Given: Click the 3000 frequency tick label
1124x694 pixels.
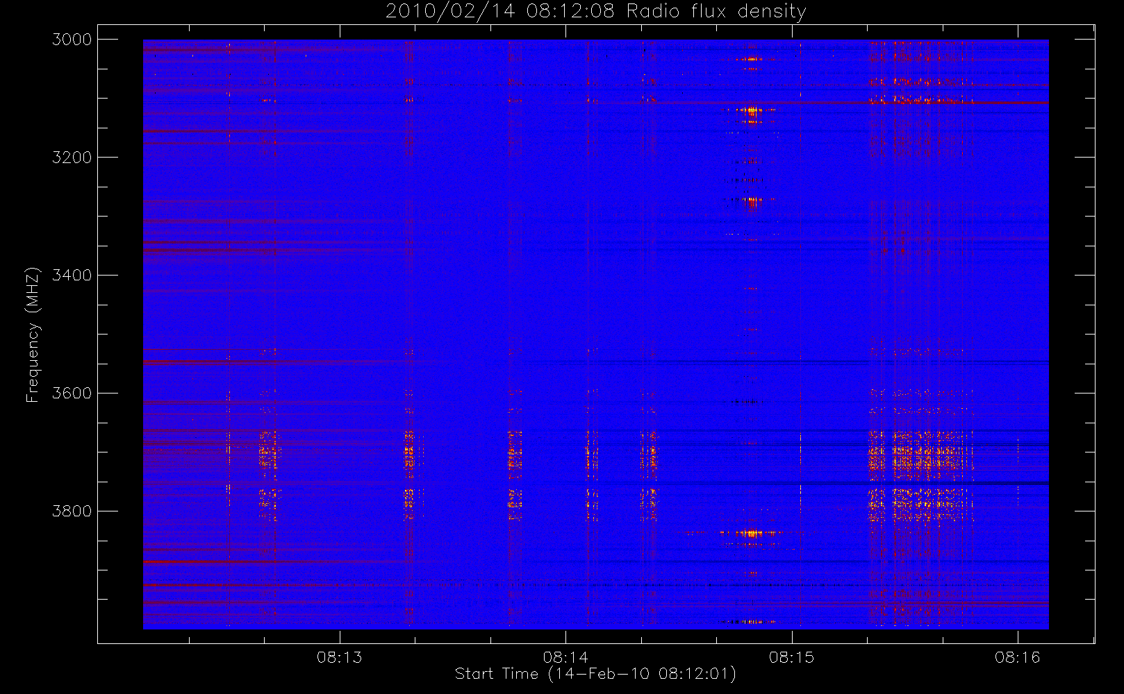Looking at the screenshot, I should click(x=72, y=40).
